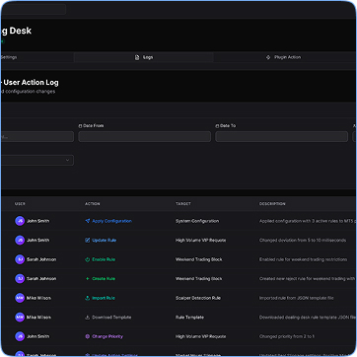Click the purple icon next to Change Priority
Screen dimensions: 357x357
[88, 336]
